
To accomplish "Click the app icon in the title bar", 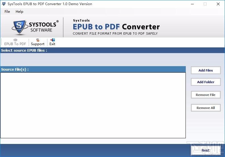I will click(4, 4).
